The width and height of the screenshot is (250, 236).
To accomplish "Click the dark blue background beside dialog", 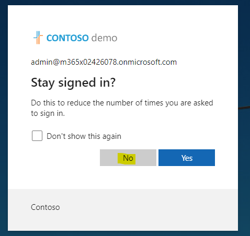I will click(x=244, y=157).
